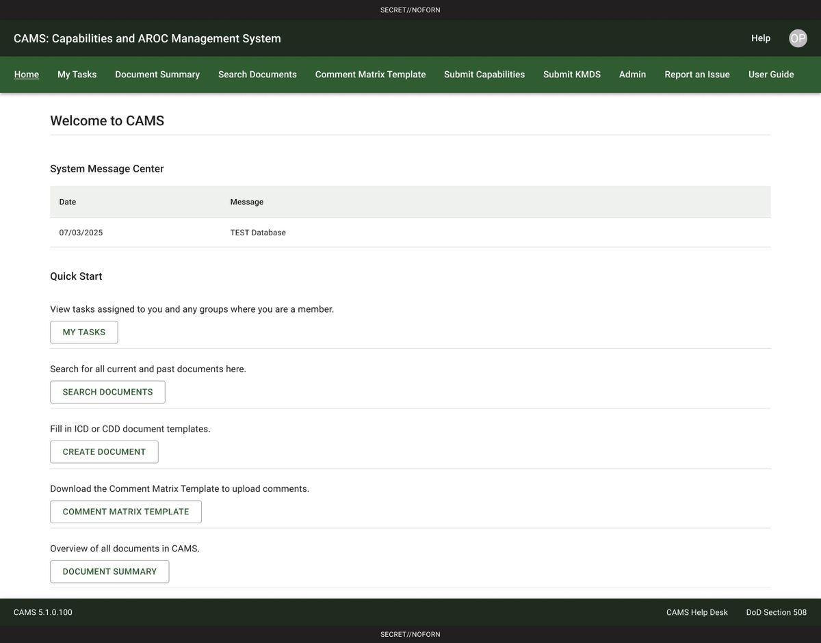Open Comment Matrix Template nav item
821x643 pixels.
coord(370,75)
